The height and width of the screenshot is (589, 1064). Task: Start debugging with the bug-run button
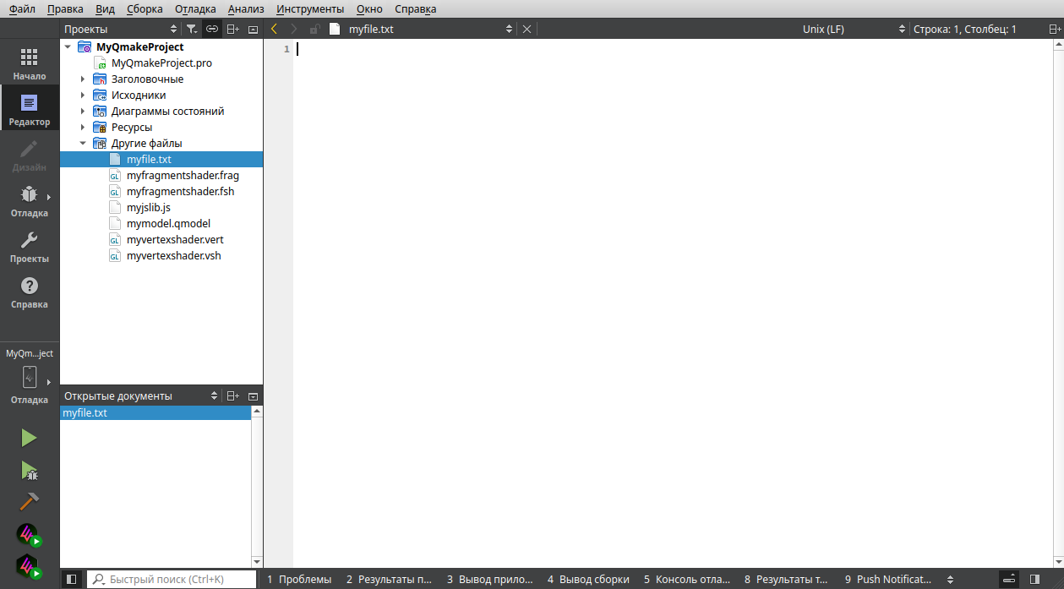[x=30, y=471]
